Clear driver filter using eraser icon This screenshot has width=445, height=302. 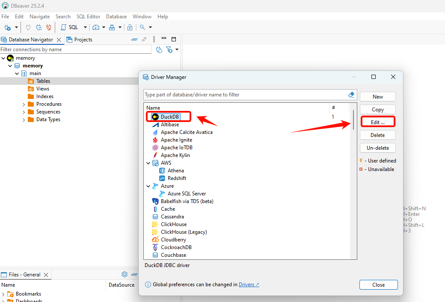(351, 95)
